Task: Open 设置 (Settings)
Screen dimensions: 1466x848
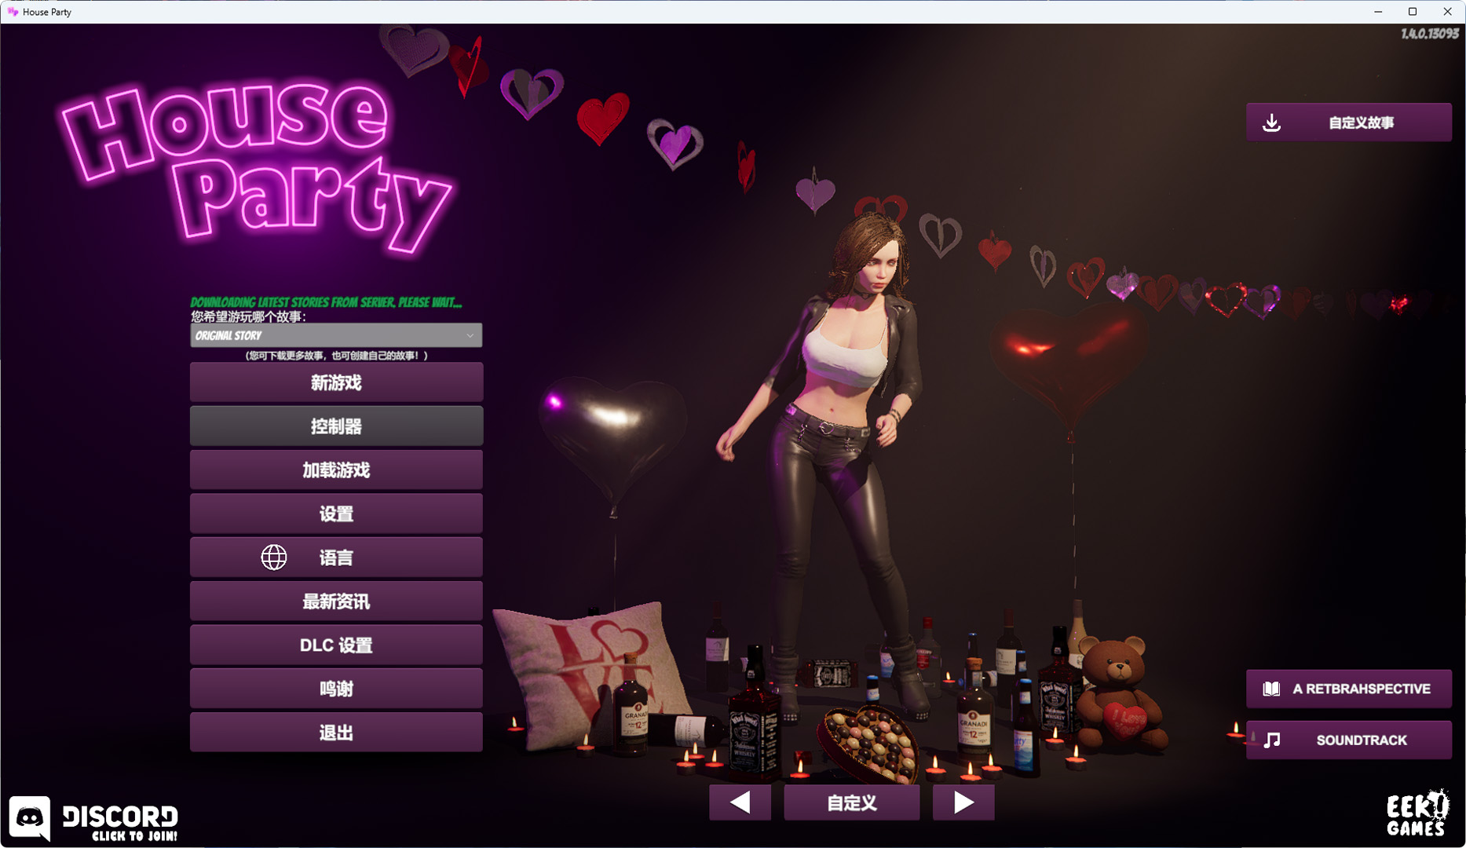Action: coord(336,514)
